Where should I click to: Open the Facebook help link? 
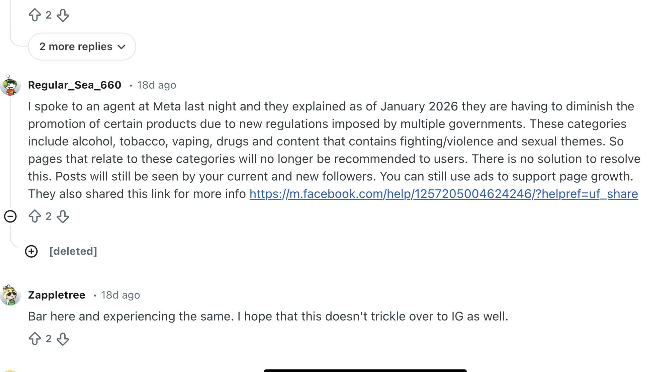pyautogui.click(x=444, y=194)
